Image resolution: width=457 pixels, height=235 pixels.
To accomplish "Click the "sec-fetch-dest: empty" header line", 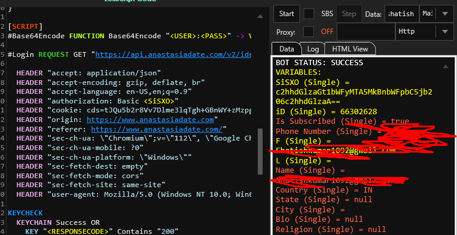I will pos(82,167).
